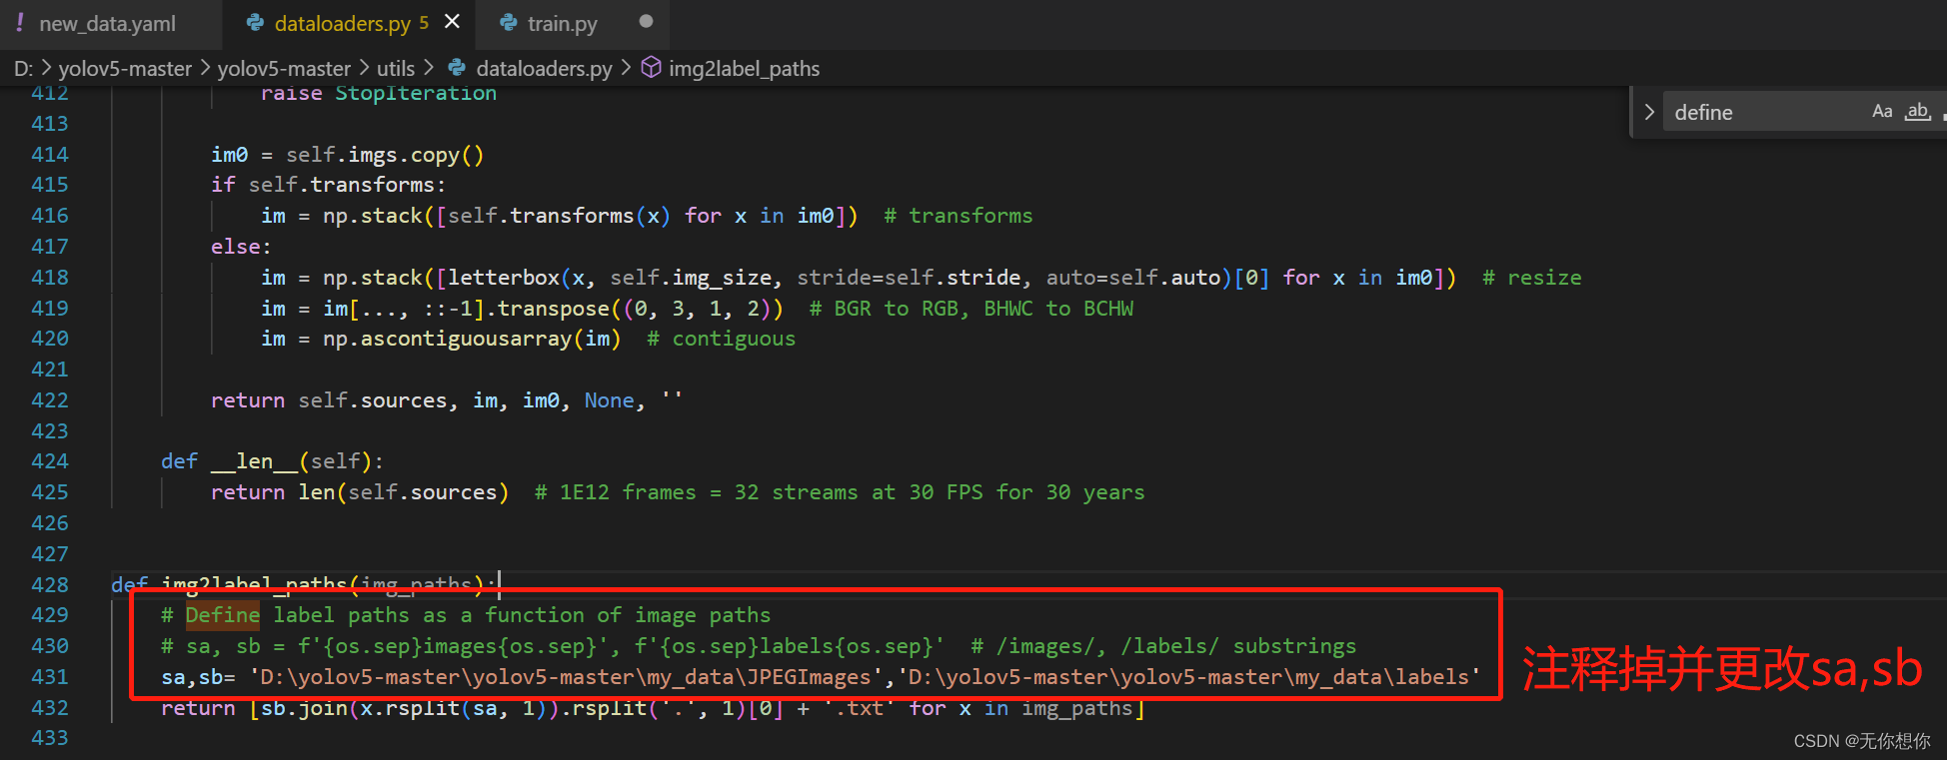
Task: Click the 'None' value on line 422
Action: click(x=610, y=400)
